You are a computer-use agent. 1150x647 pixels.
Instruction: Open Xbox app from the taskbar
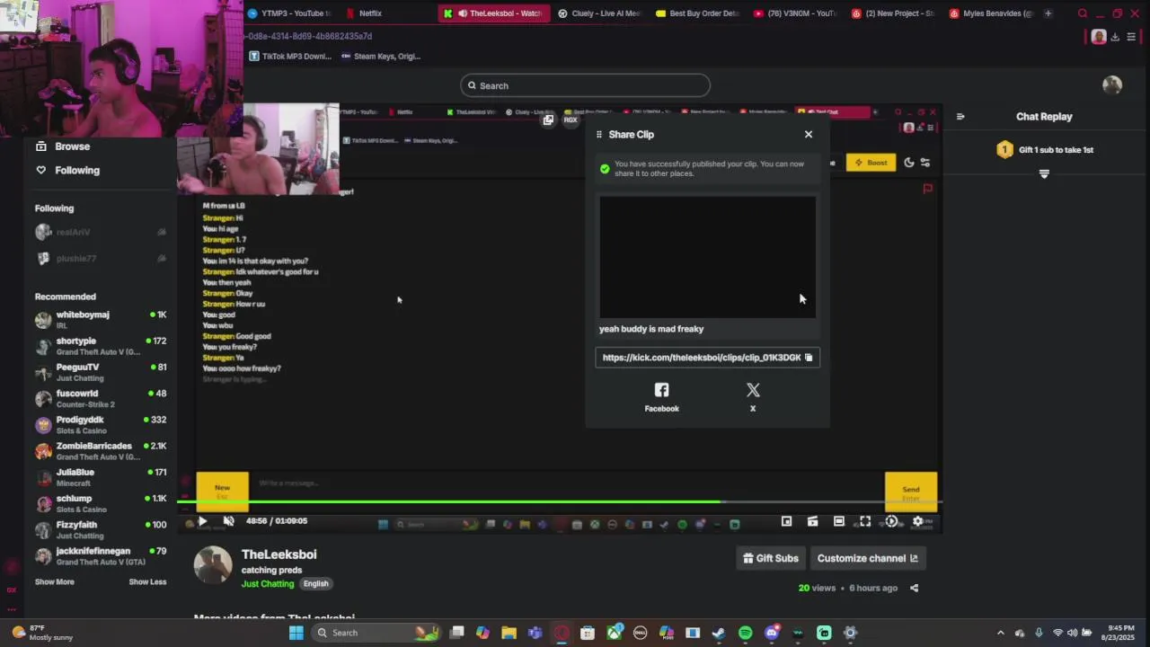(x=615, y=633)
